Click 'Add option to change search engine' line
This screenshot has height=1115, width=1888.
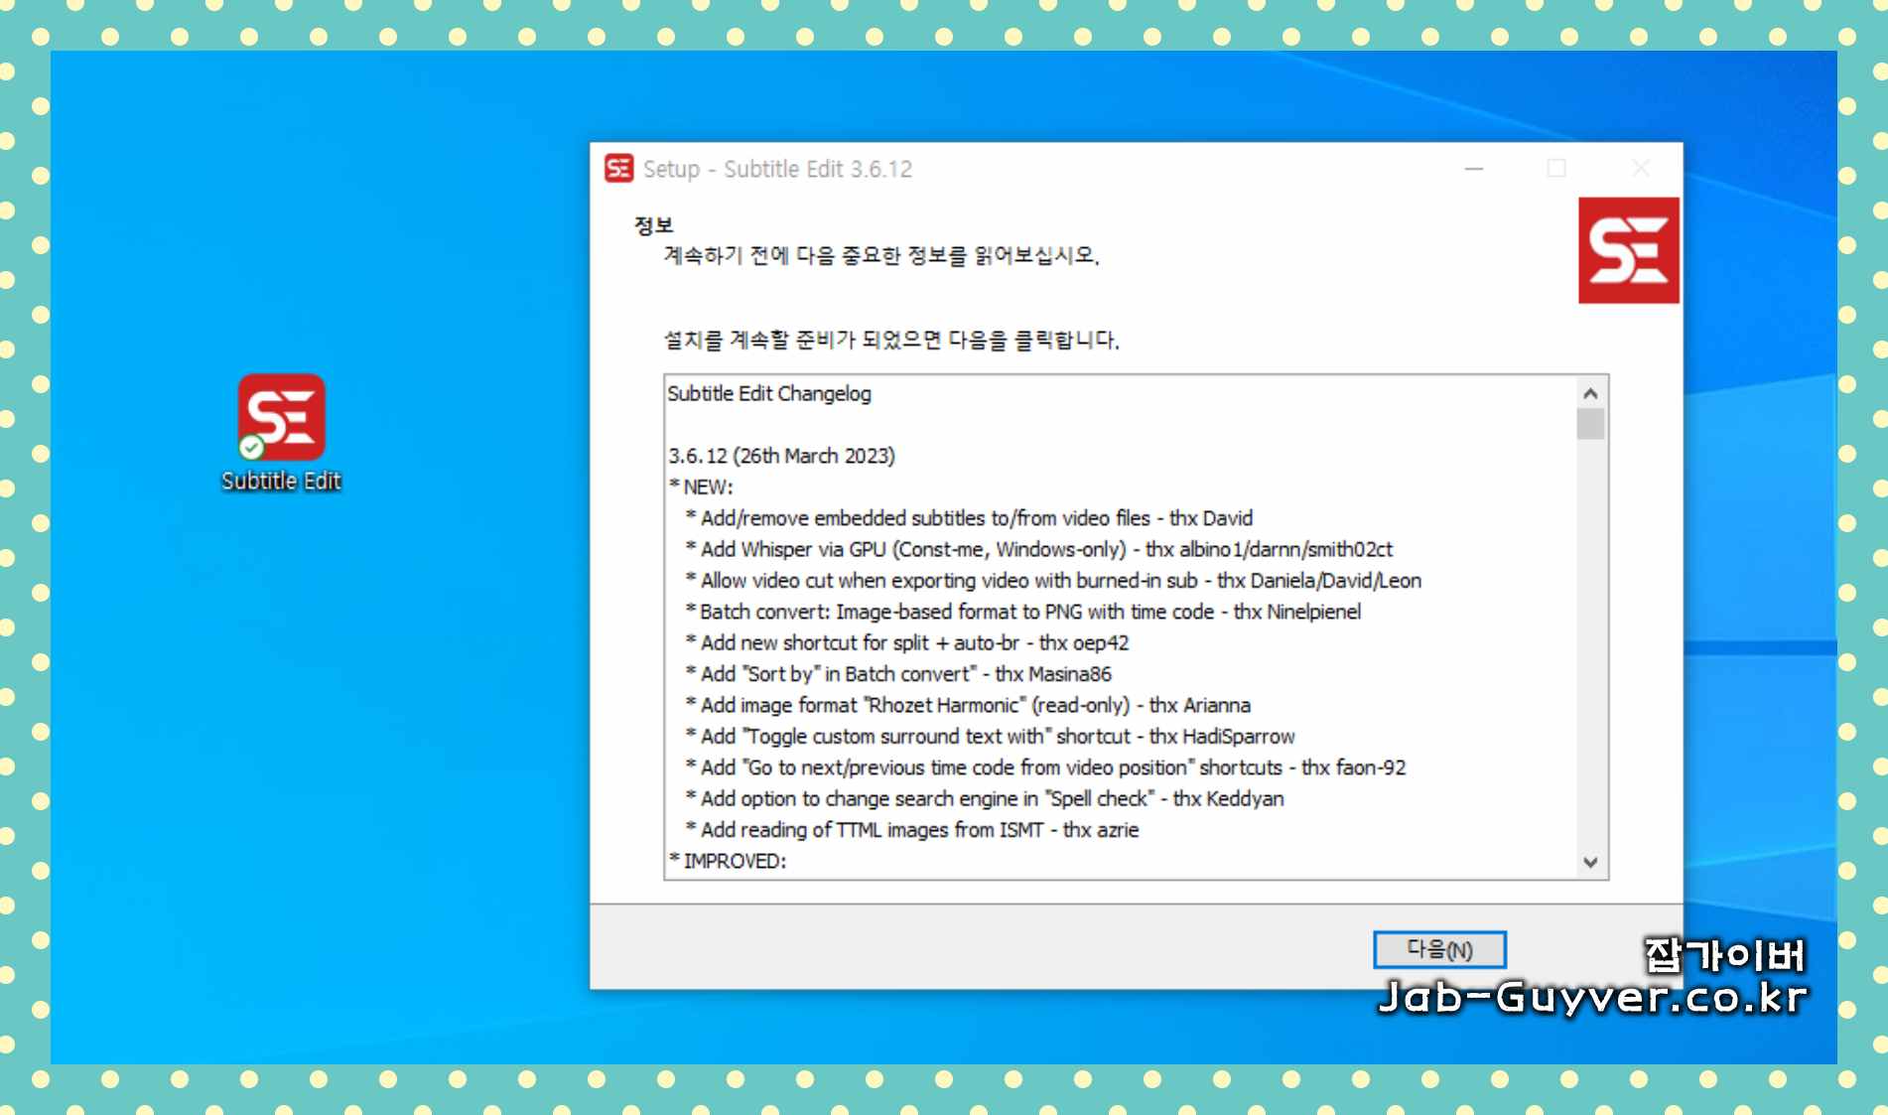point(985,798)
